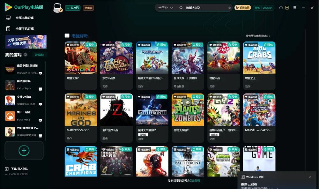319x189 pixels.
Task: Open the 大学生专属优惠 banner
Action: pyautogui.click(x=26, y=42)
